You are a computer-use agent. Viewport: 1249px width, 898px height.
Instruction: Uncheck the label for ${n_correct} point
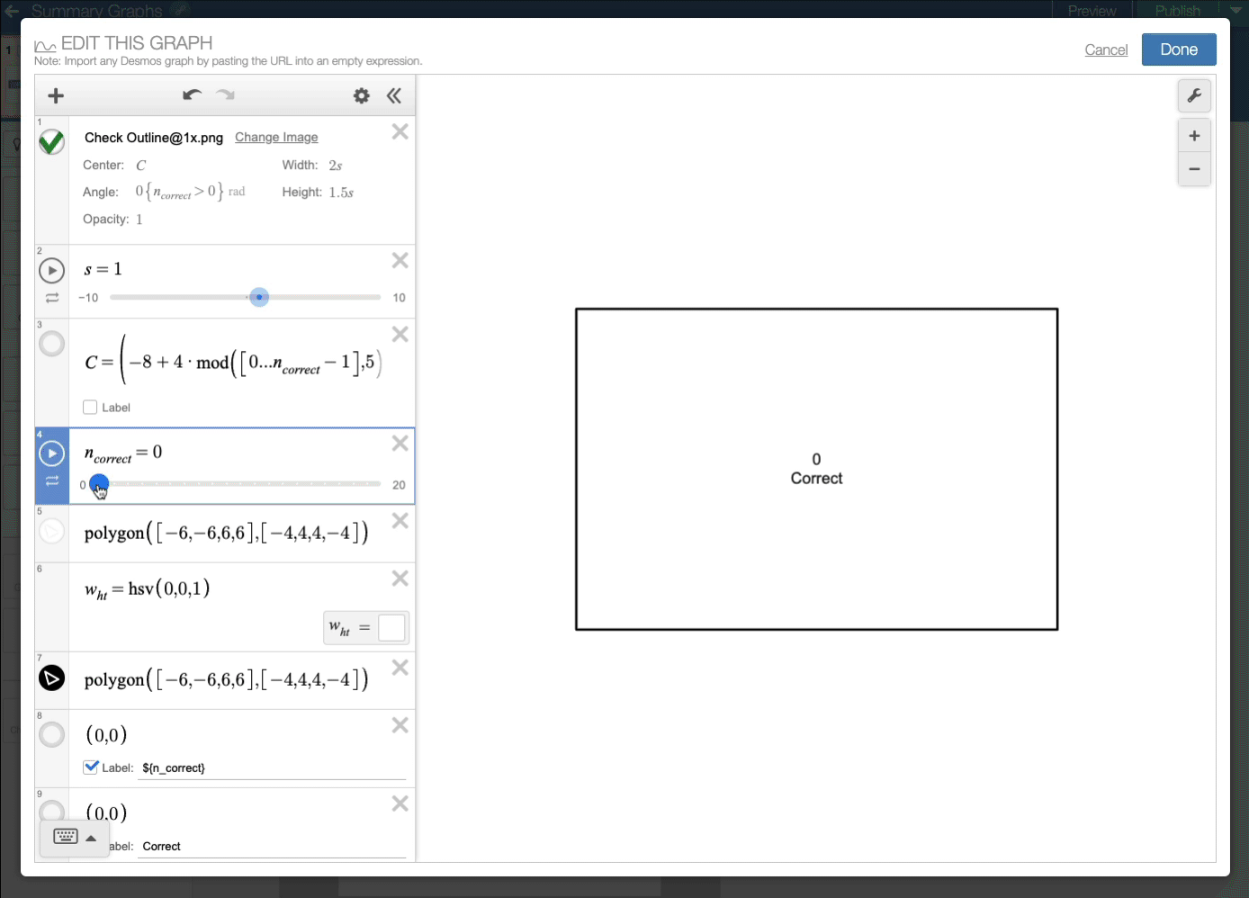[x=91, y=768]
